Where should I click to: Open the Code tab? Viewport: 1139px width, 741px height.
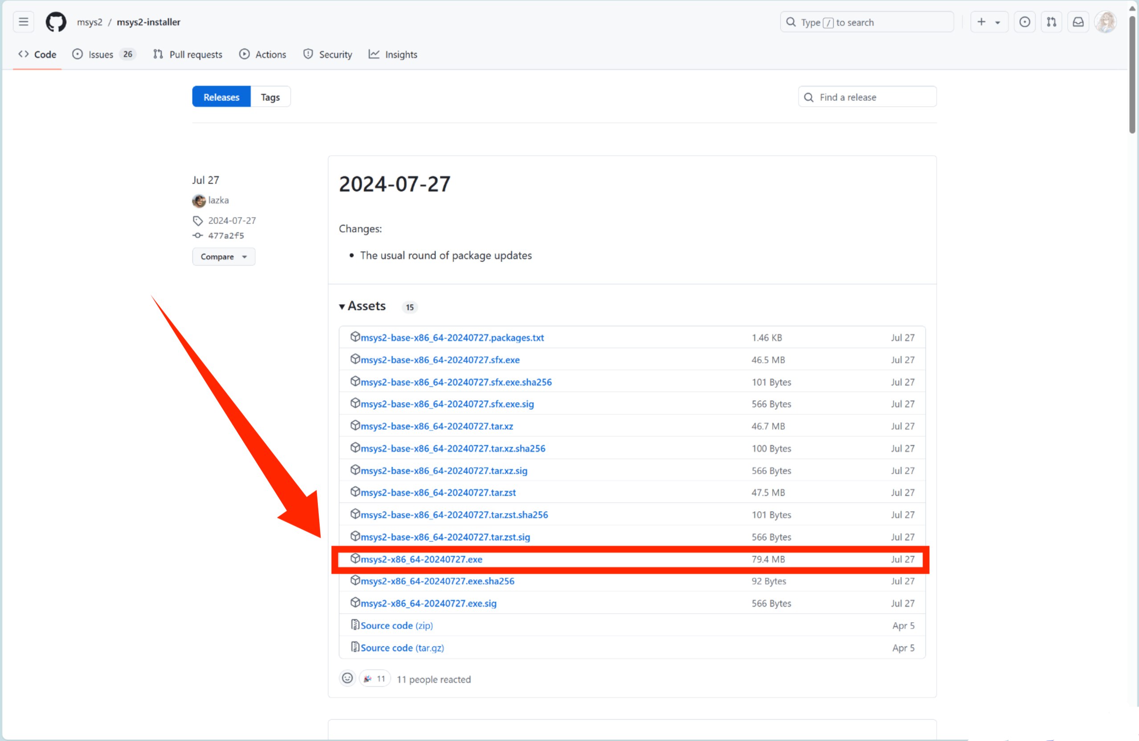click(x=37, y=55)
